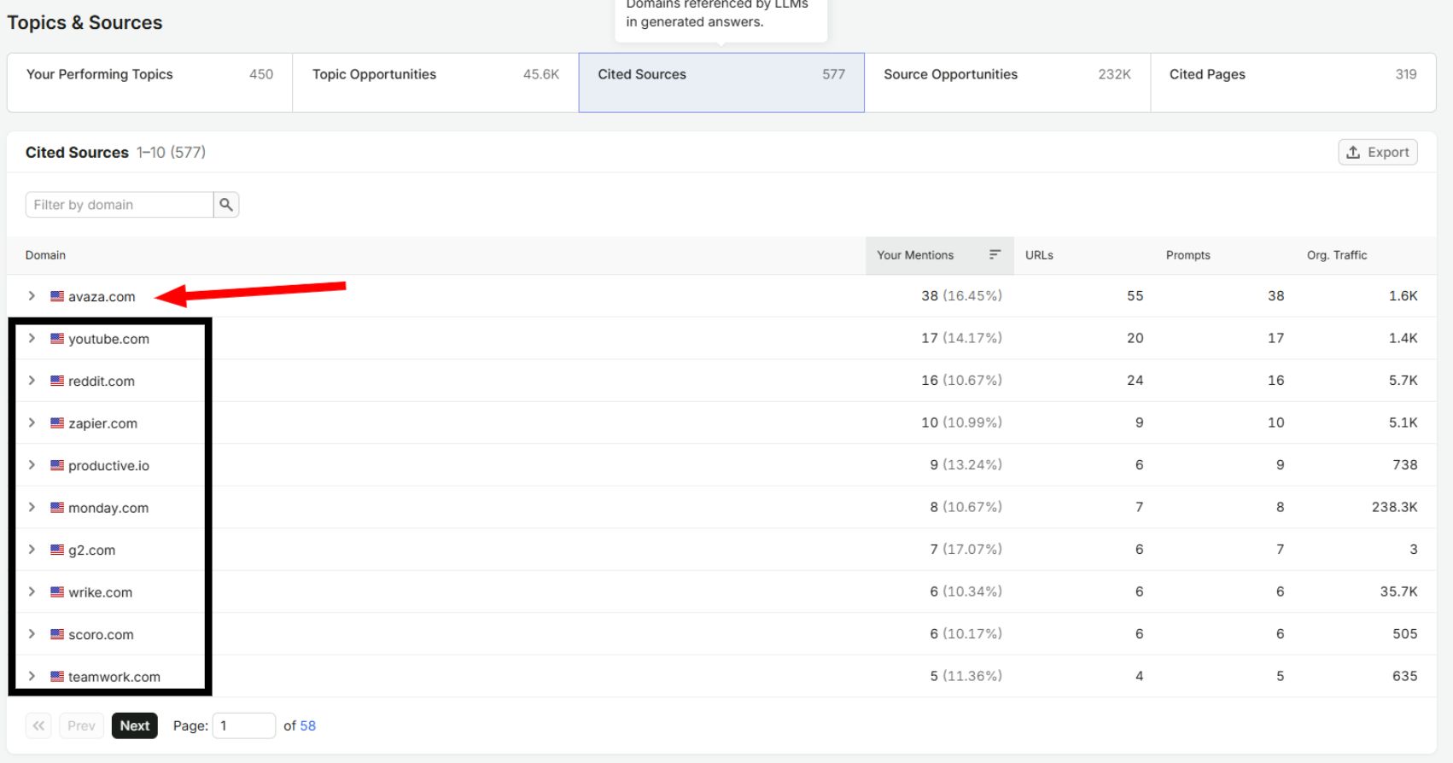This screenshot has width=1453, height=763.
Task: Click the wrike.com domain name
Action: [100, 592]
